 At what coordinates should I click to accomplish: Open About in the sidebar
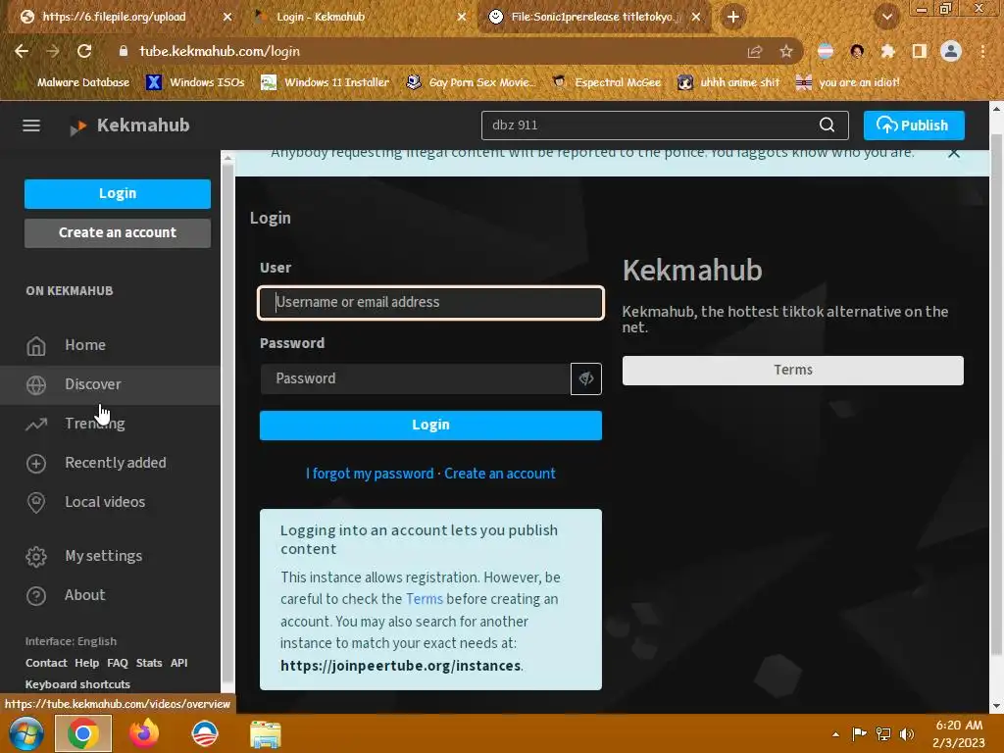coord(110,595)
